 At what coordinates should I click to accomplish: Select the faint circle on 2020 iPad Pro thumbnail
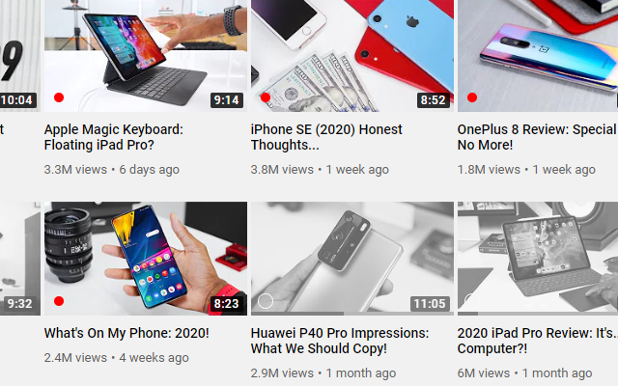472,300
